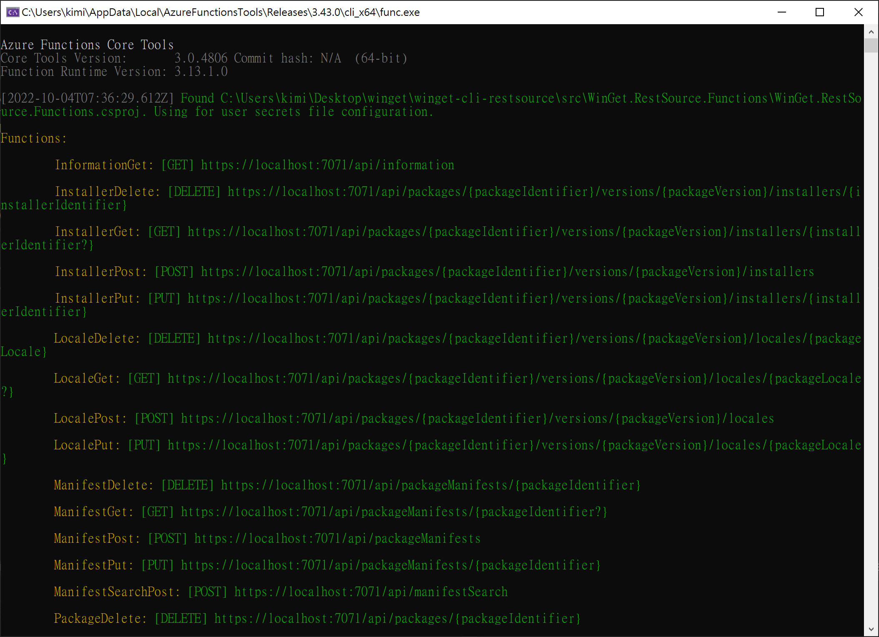Click the api/information URL
This screenshot has width=879, height=637.
pos(328,165)
